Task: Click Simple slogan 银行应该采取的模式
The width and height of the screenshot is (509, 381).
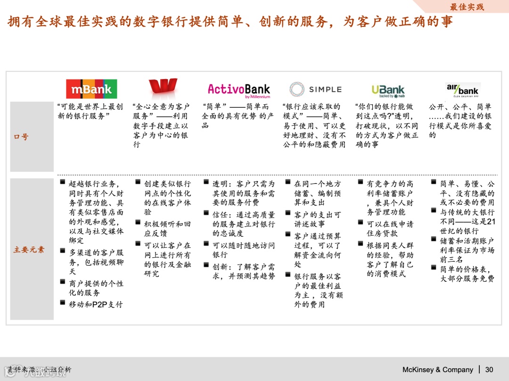Action: 314,126
